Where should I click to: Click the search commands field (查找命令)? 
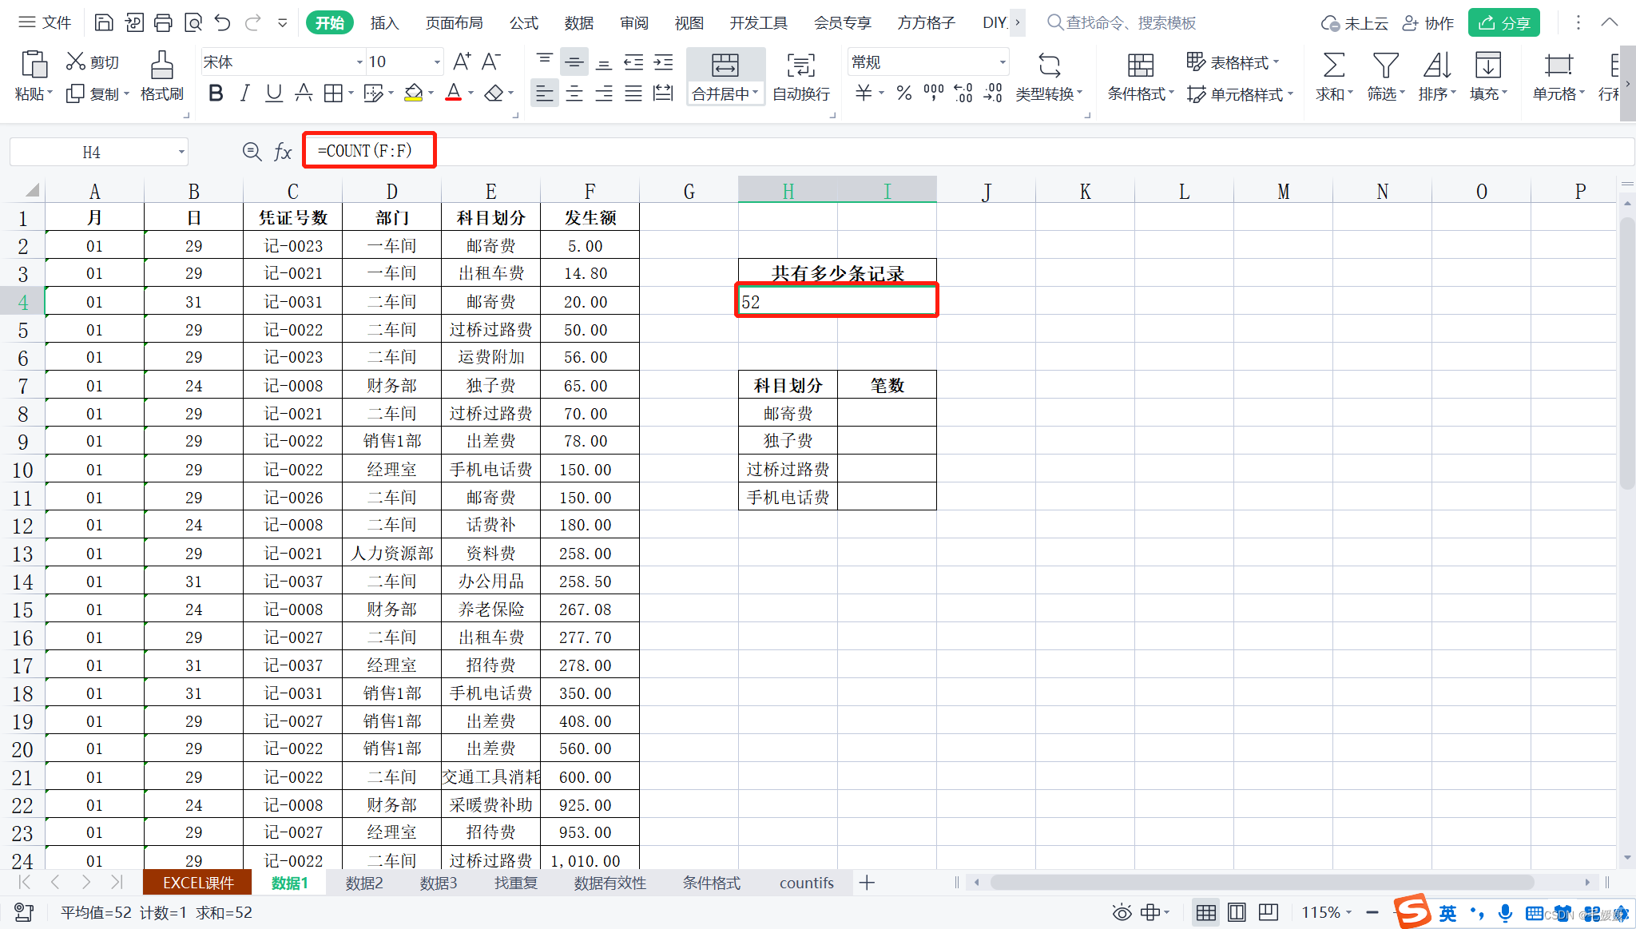(x=1122, y=22)
